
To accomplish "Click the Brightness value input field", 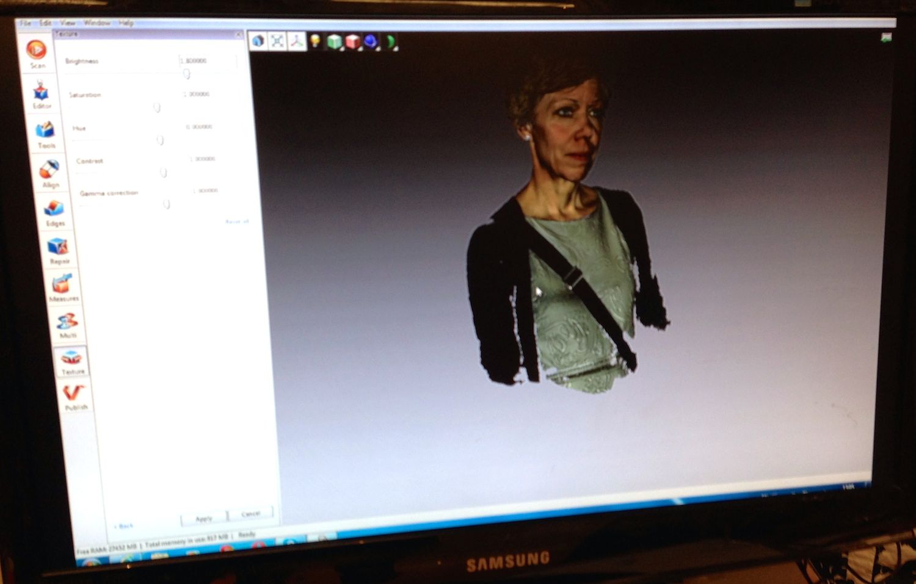I will coord(206,60).
